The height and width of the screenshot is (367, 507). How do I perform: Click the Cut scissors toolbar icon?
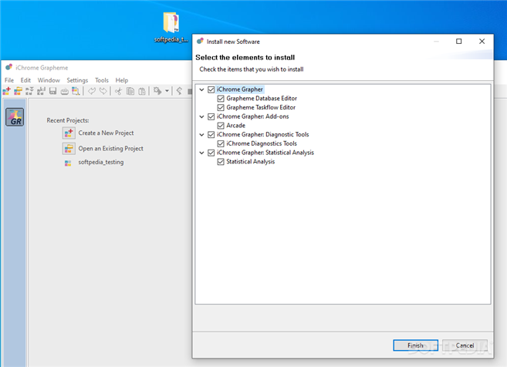tap(118, 92)
